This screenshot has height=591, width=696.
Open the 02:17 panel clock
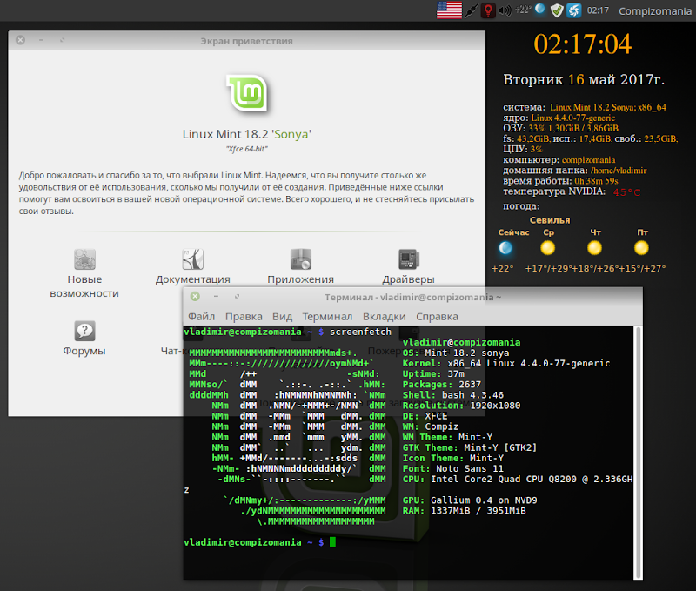coord(598,10)
